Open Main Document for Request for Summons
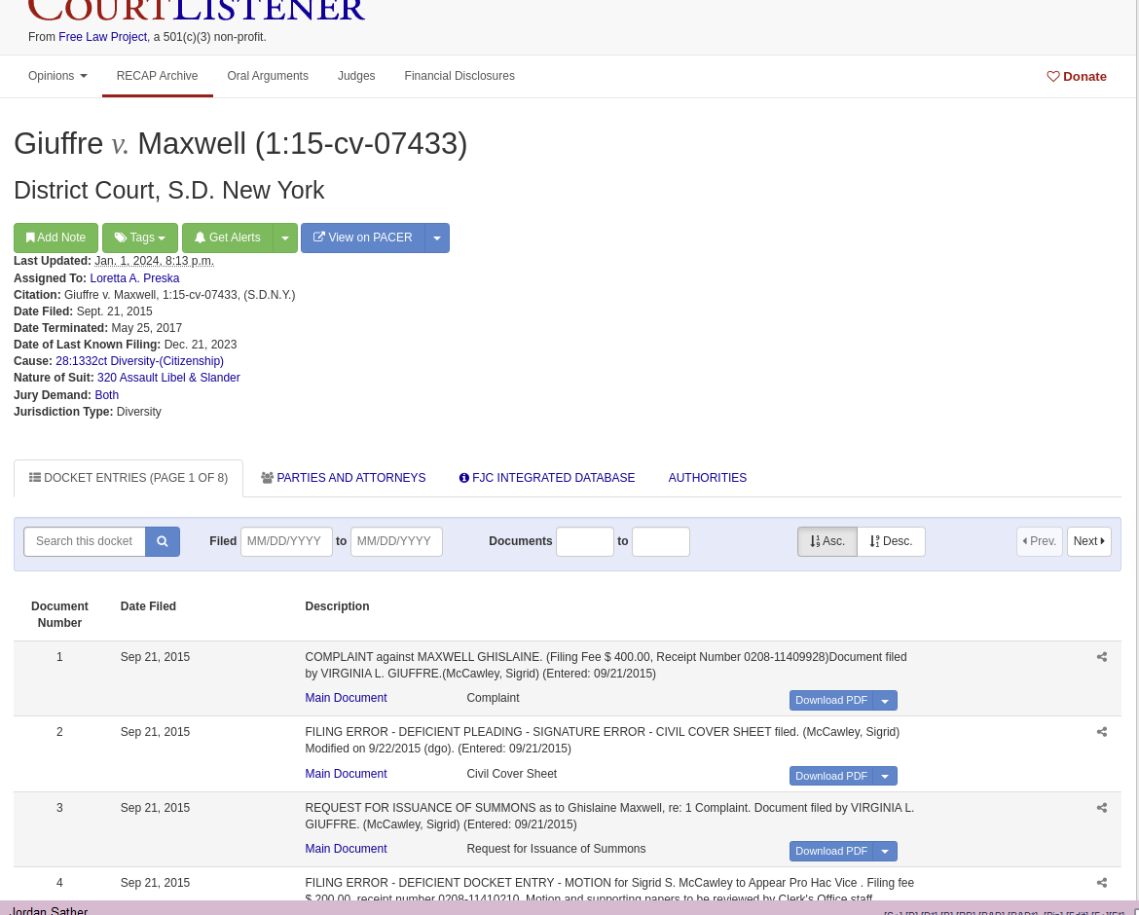 [346, 849]
